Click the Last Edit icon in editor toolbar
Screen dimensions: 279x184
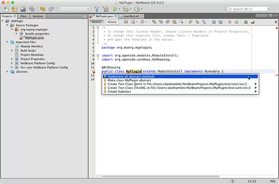(126, 22)
